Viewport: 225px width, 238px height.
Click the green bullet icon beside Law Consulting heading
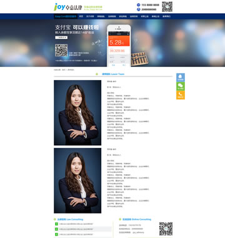pos(55,219)
